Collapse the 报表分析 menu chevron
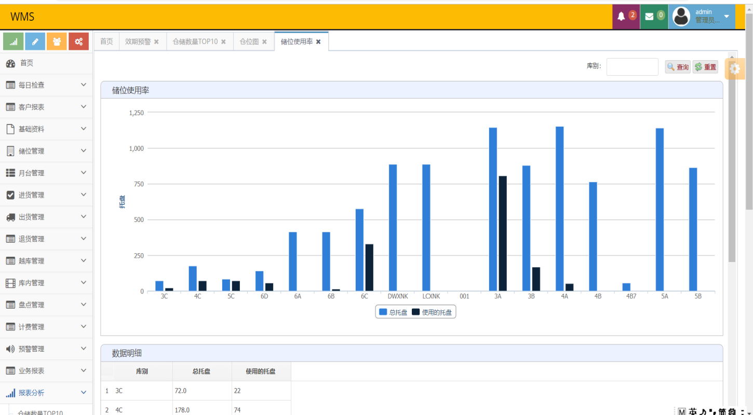Image resolution: width=753 pixels, height=415 pixels. [84, 392]
